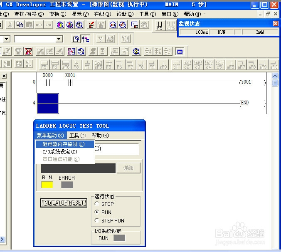
Task: Open the 诊断(D) menu
Action: 125,14
